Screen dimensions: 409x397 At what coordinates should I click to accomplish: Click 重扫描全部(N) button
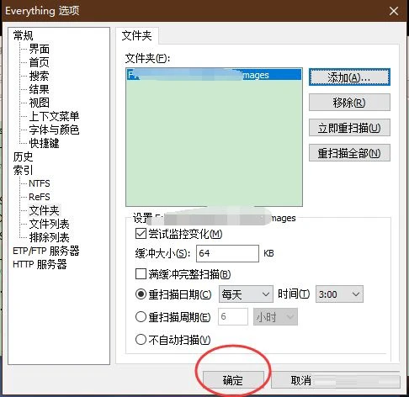(x=349, y=153)
